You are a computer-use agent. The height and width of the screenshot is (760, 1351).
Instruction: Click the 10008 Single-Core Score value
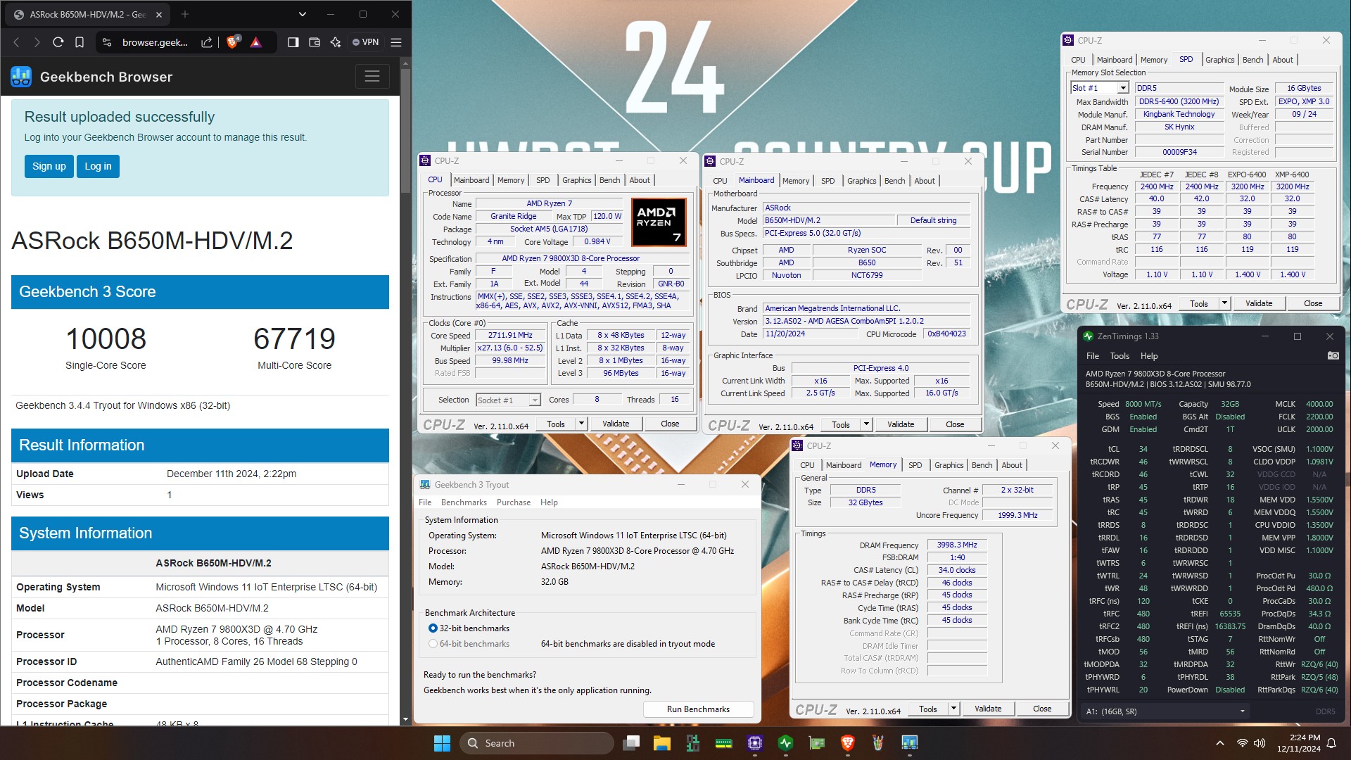106,338
